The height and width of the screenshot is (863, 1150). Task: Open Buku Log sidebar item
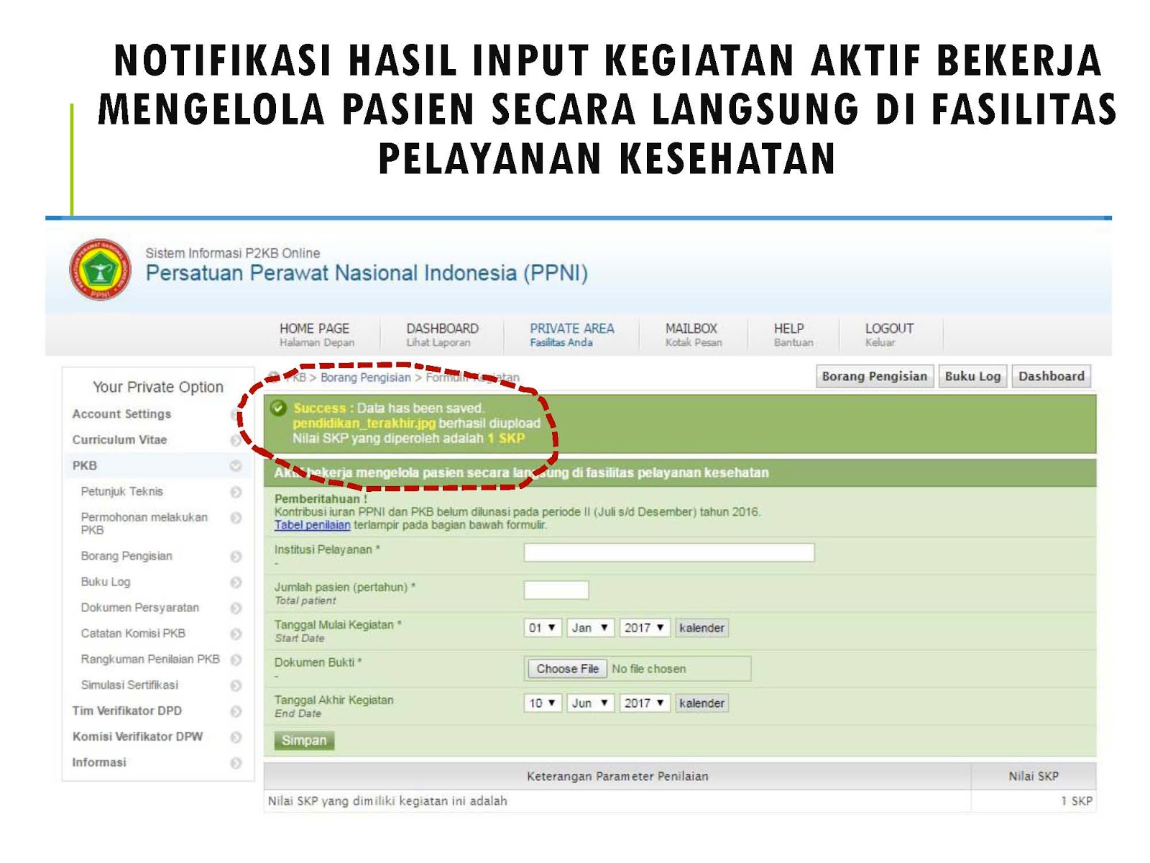[106, 583]
